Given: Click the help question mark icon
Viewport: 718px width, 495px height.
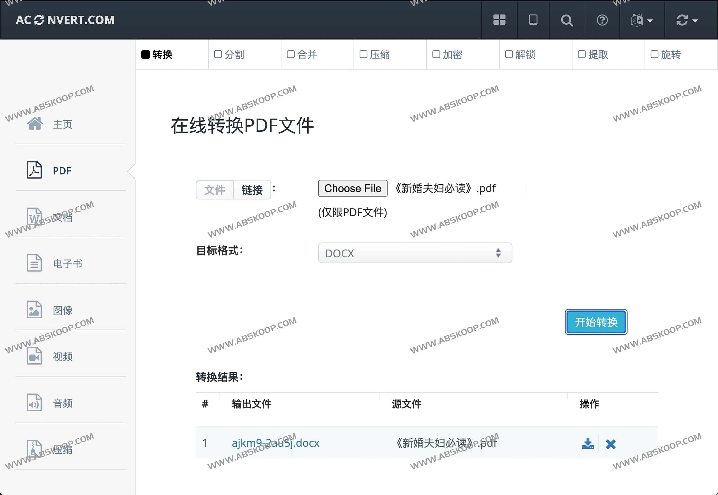Looking at the screenshot, I should (602, 20).
